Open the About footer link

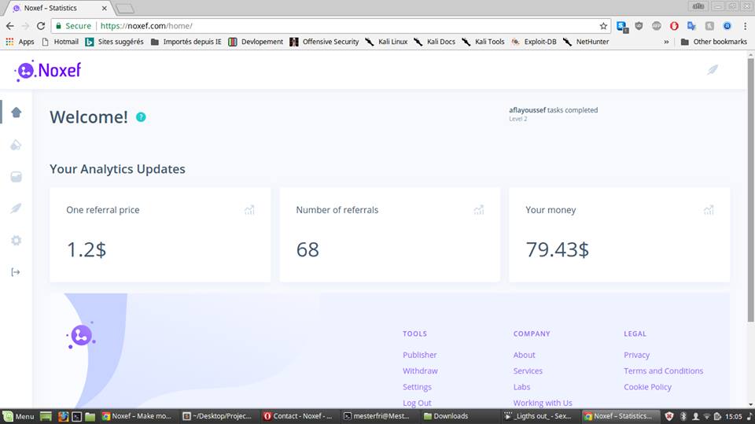click(x=524, y=355)
